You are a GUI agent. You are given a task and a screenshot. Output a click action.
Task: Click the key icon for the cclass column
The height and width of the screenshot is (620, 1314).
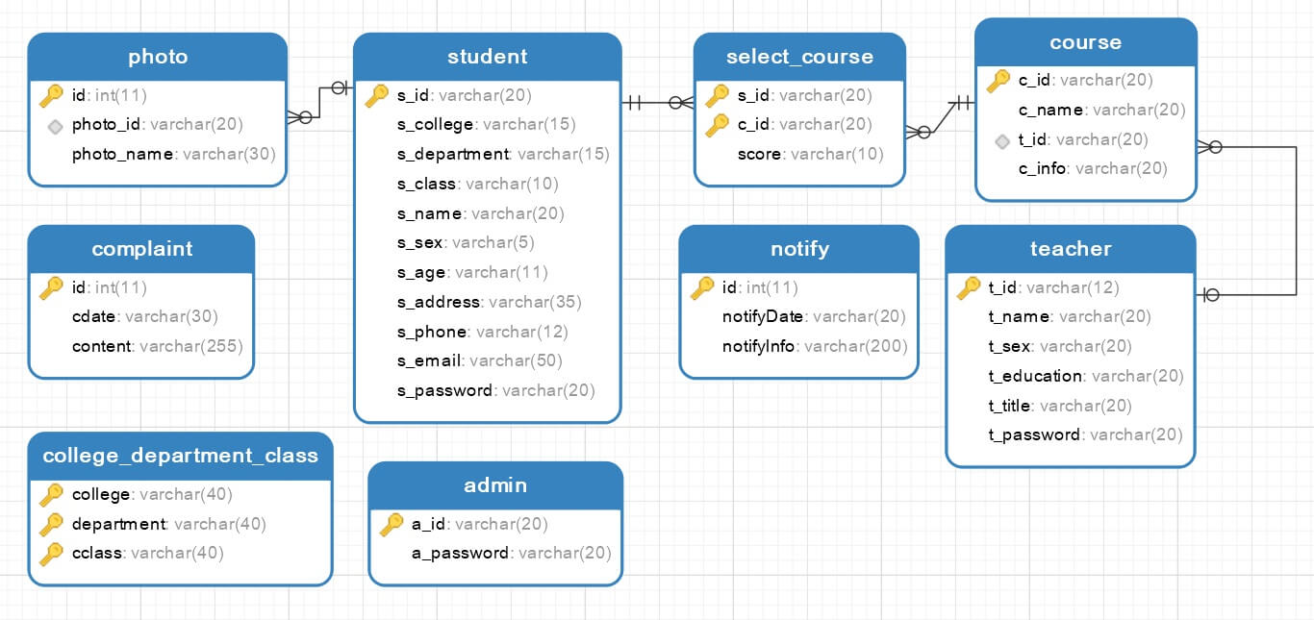pyautogui.click(x=51, y=554)
